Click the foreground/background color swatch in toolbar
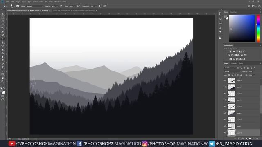 click(2, 91)
